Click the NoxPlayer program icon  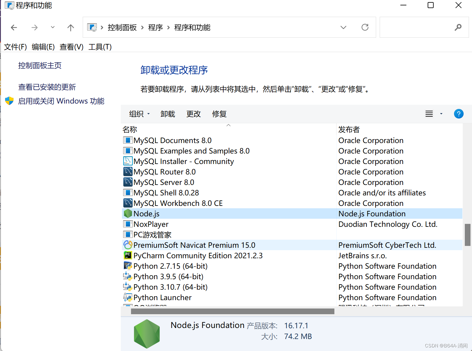pos(128,224)
